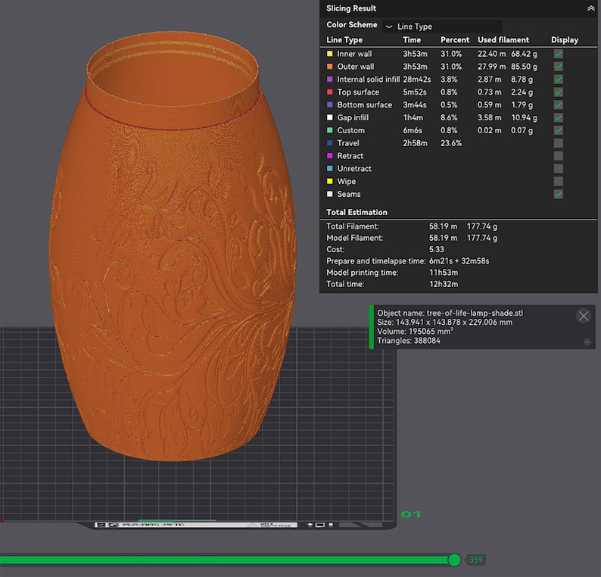
Task: Click the Travel row label
Action: [348, 143]
